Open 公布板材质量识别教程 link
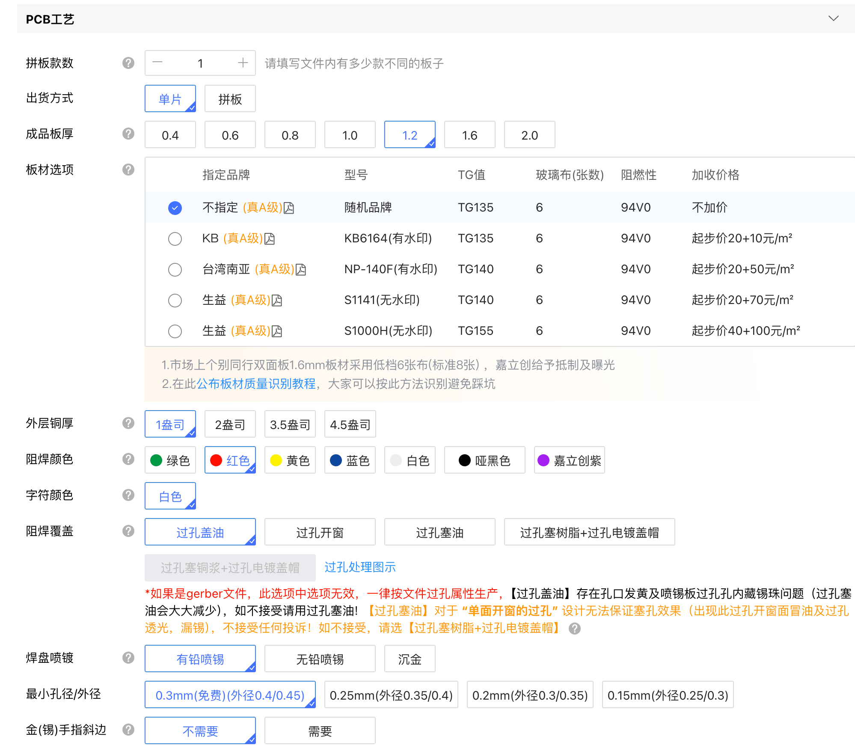 tap(256, 384)
